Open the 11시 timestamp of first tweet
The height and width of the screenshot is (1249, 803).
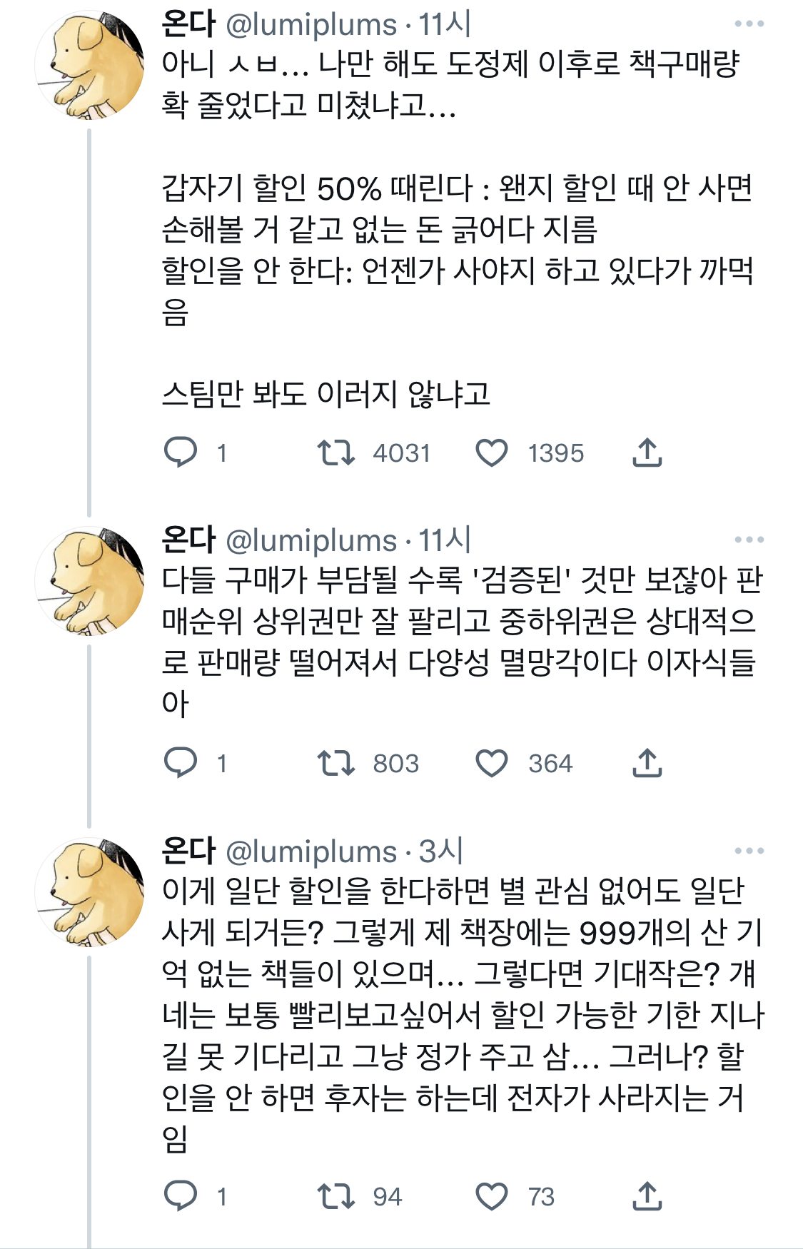pyautogui.click(x=443, y=24)
